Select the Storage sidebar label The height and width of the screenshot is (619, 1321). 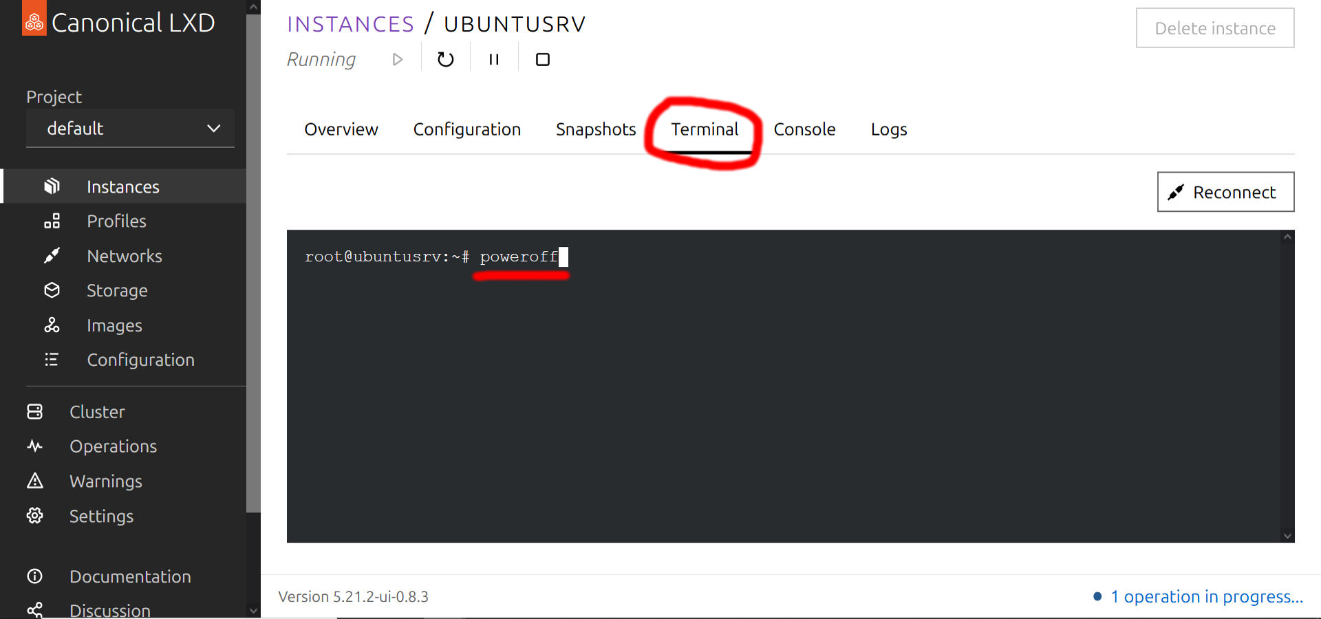(x=117, y=290)
